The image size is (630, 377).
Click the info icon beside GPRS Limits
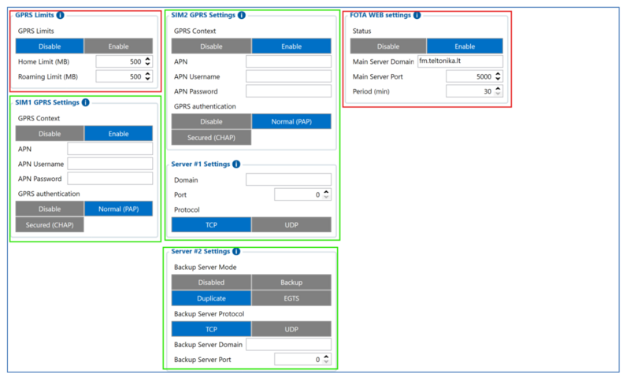coord(60,15)
